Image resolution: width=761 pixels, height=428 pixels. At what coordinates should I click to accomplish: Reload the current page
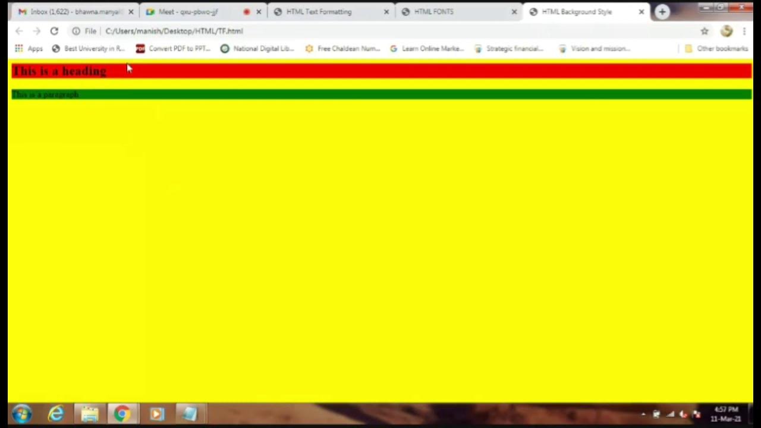[54, 31]
